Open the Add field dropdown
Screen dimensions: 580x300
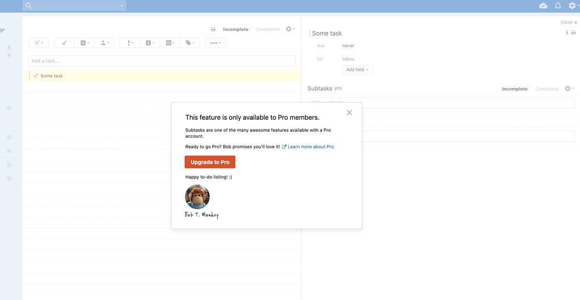(x=357, y=70)
